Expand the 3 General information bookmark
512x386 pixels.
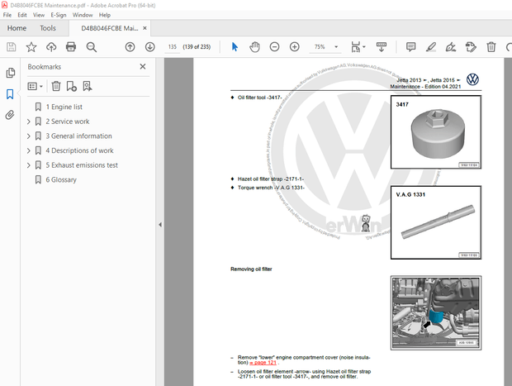coord(28,136)
